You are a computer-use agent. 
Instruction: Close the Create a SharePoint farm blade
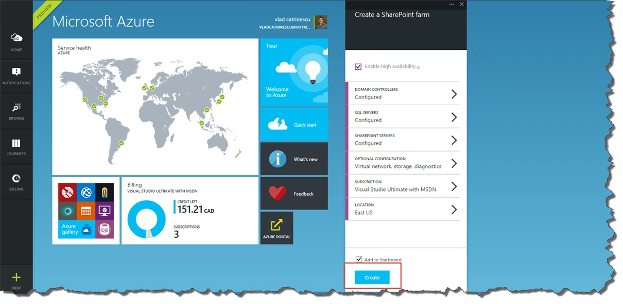(x=462, y=4)
